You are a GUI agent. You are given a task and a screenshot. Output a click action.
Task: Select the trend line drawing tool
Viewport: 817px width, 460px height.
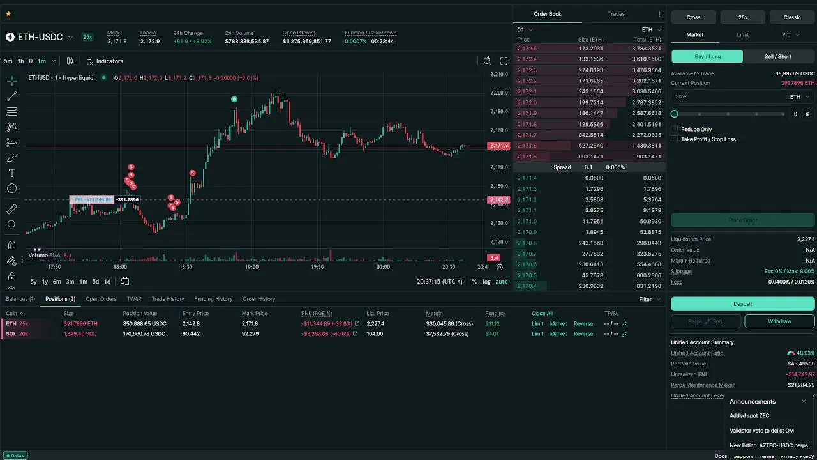tap(11, 96)
